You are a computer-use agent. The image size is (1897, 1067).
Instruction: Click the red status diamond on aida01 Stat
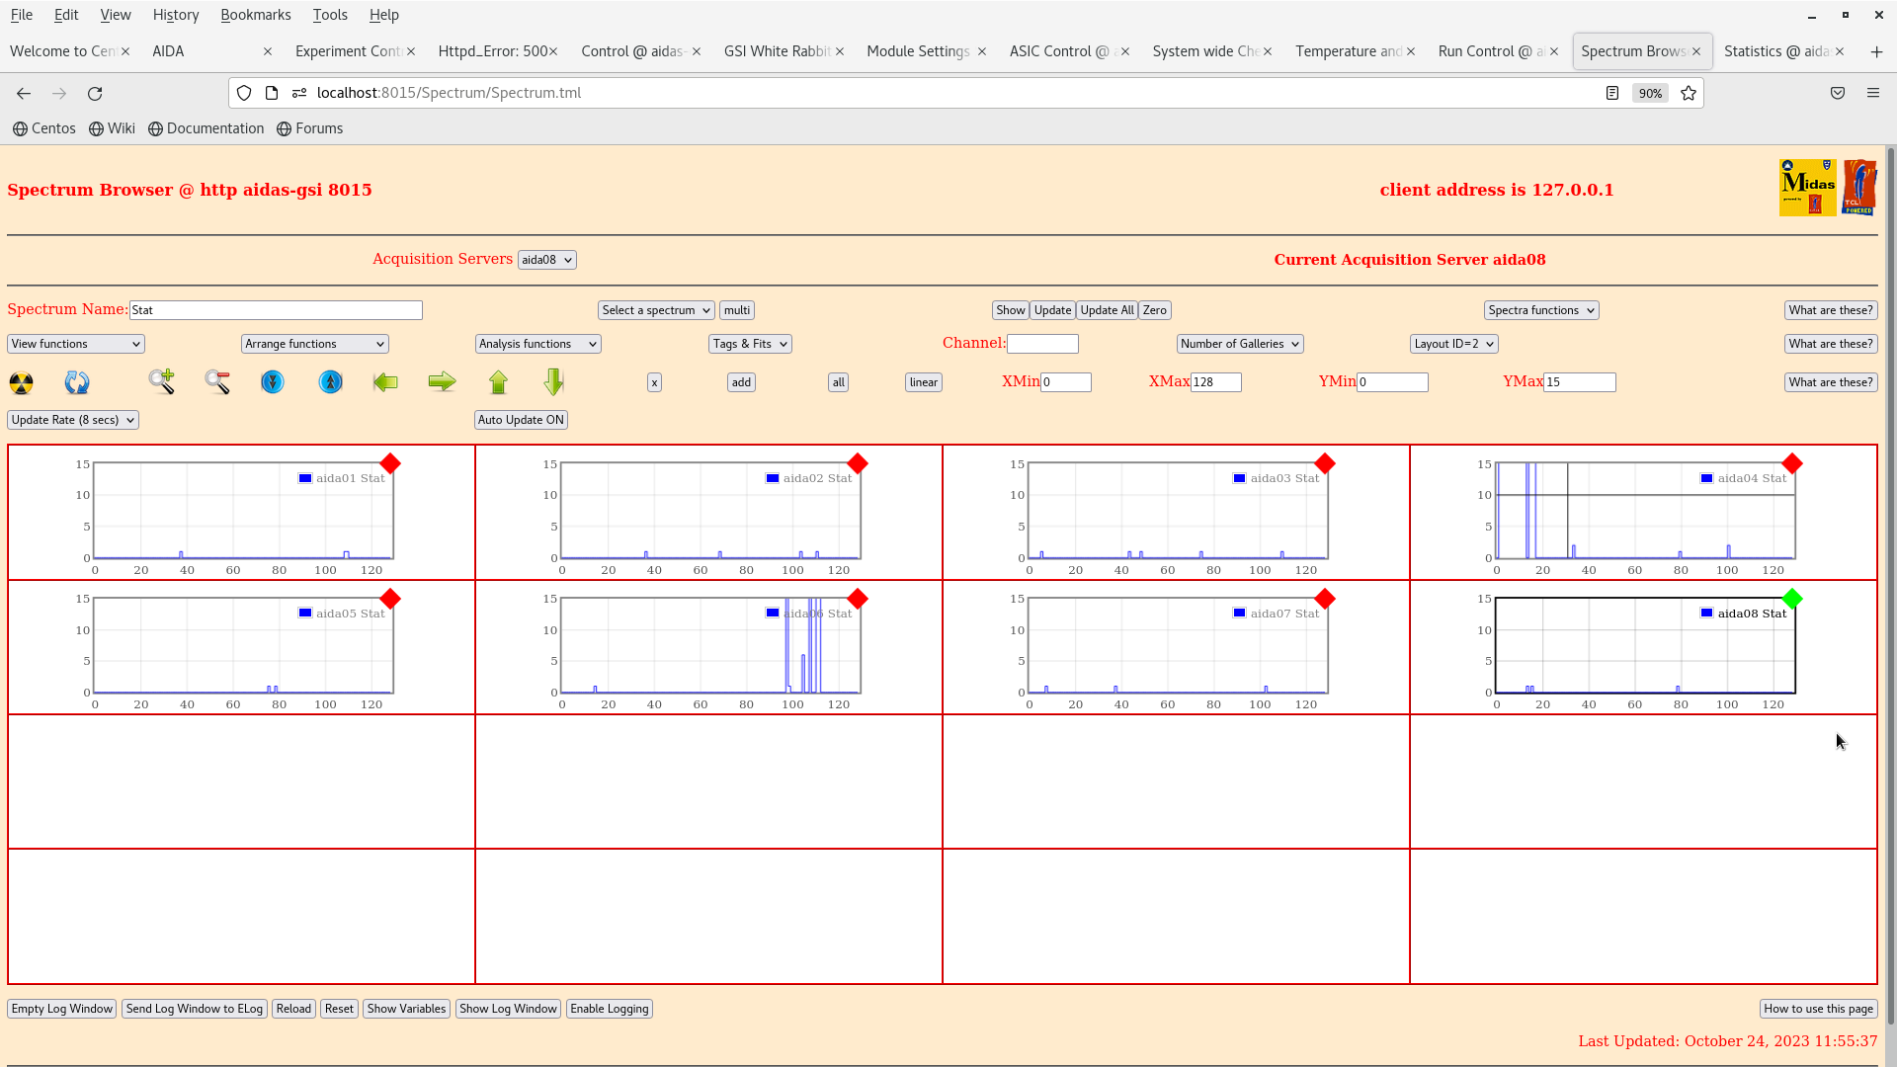pos(390,463)
